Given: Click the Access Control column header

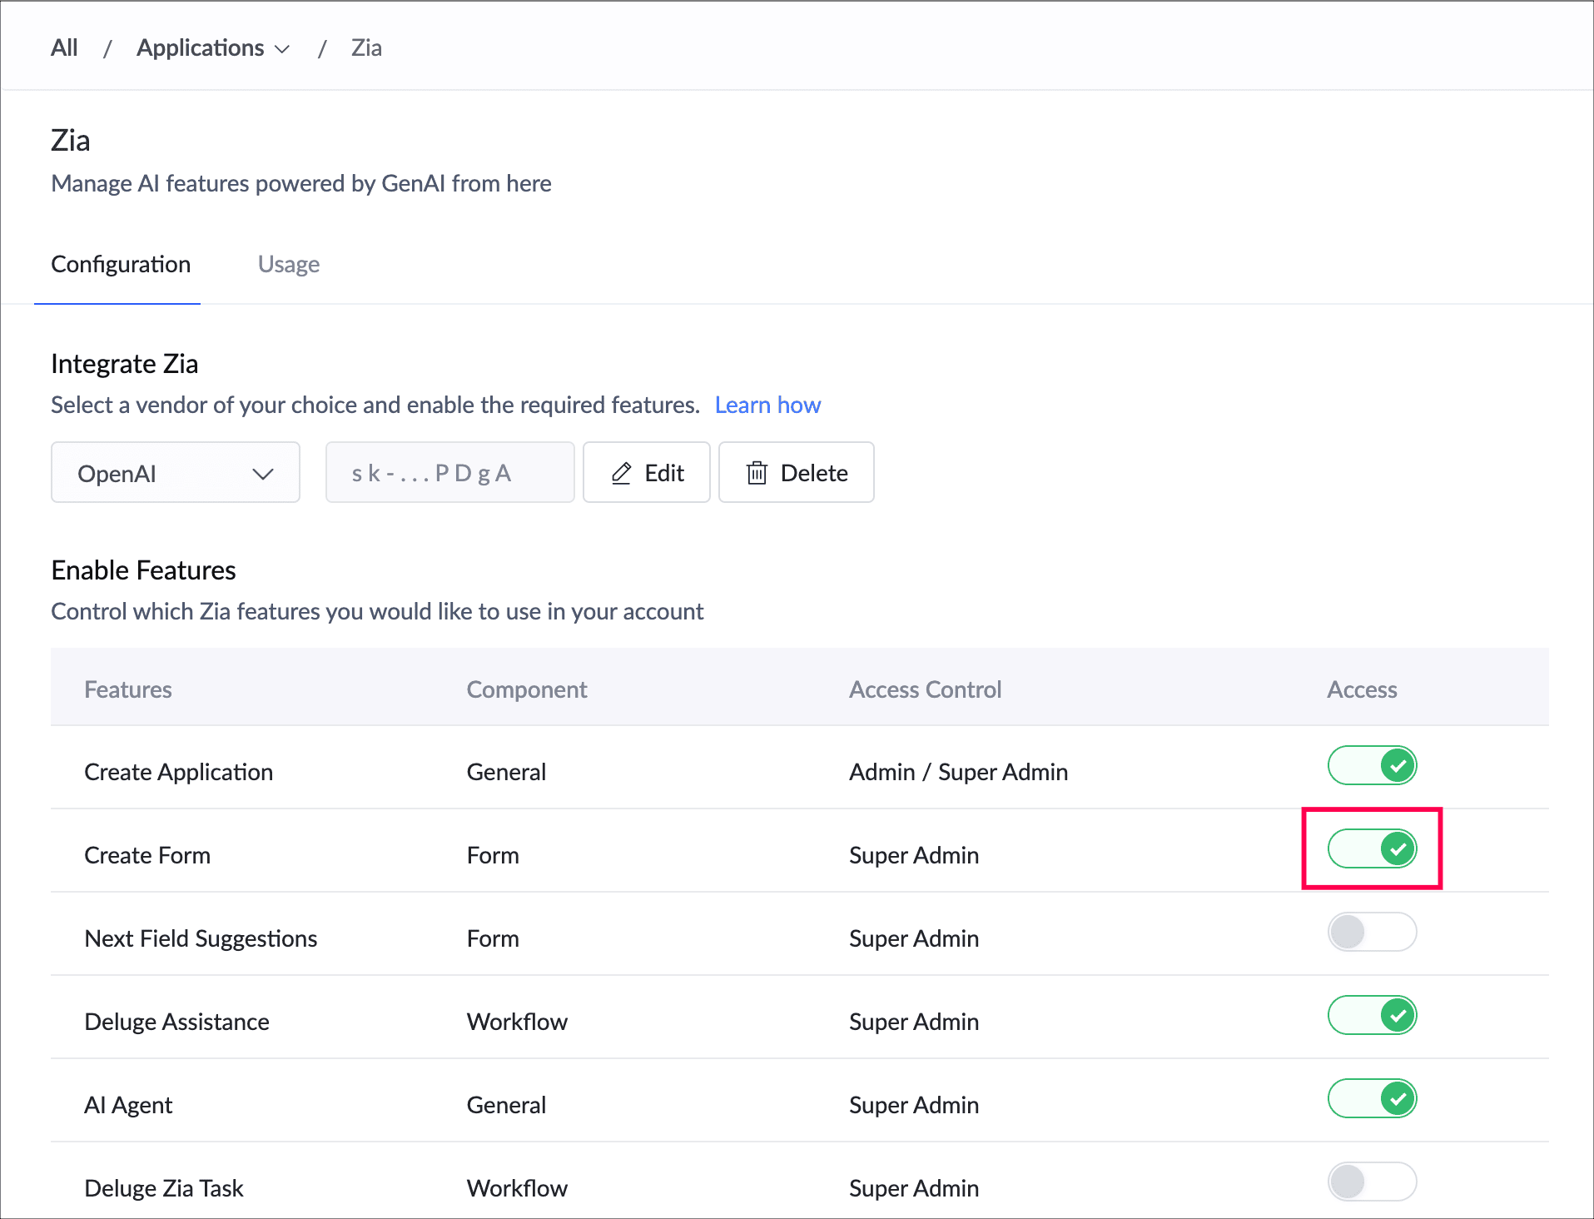Looking at the screenshot, I should click(925, 689).
